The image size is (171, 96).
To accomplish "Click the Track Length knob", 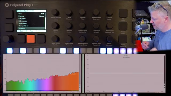I will (55, 39).
